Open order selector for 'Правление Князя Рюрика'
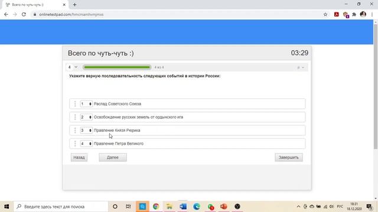 tap(86, 130)
